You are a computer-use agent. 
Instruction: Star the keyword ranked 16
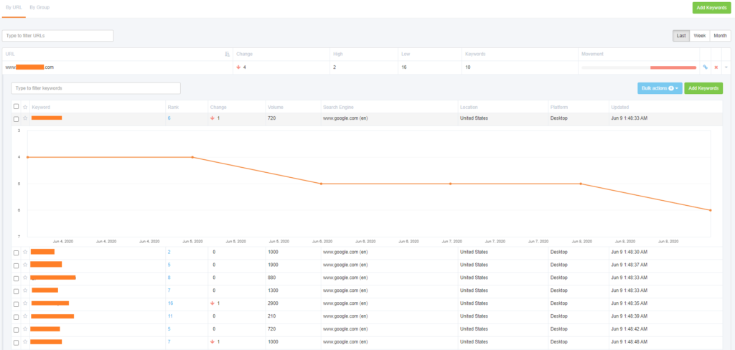pos(25,303)
